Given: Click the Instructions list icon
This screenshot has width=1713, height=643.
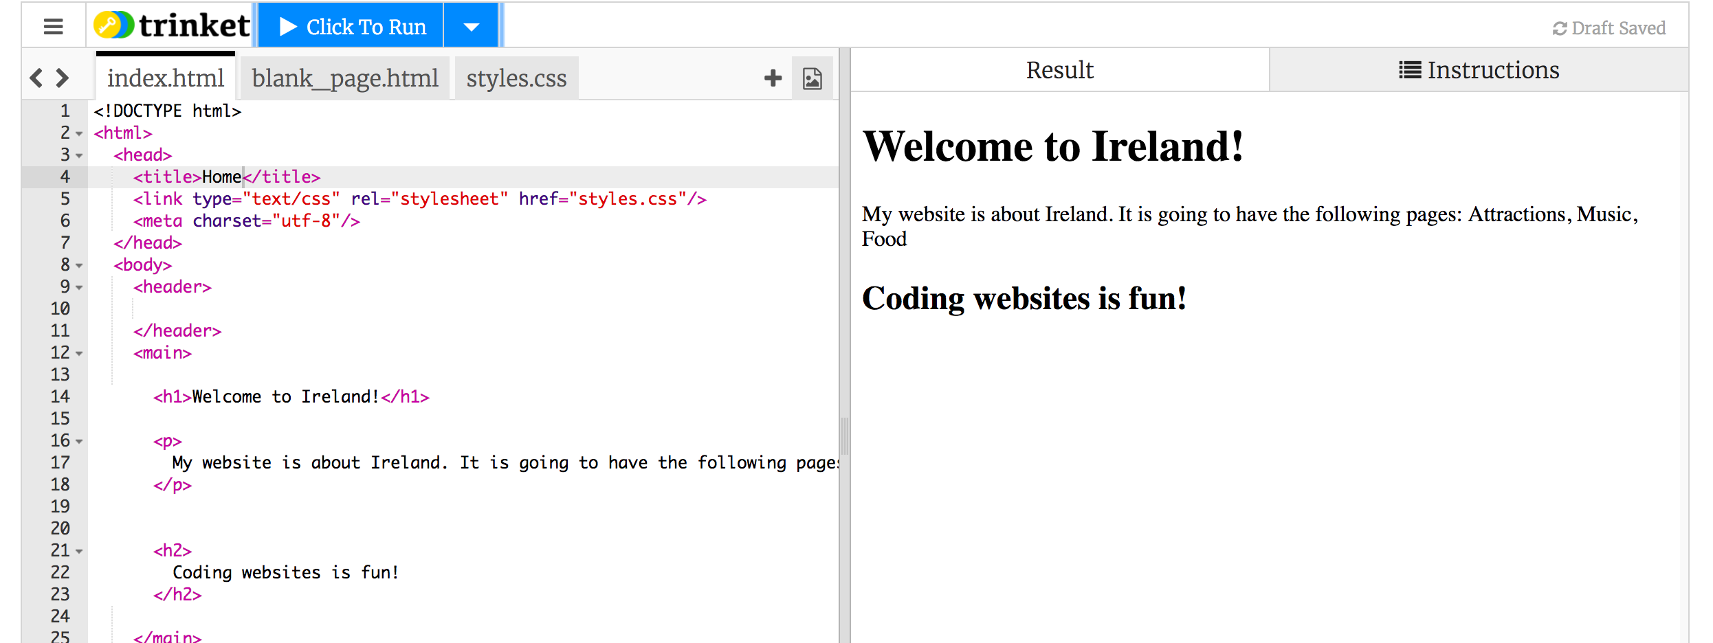Looking at the screenshot, I should coord(1410,70).
